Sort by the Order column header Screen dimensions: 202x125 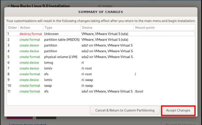click(12, 28)
